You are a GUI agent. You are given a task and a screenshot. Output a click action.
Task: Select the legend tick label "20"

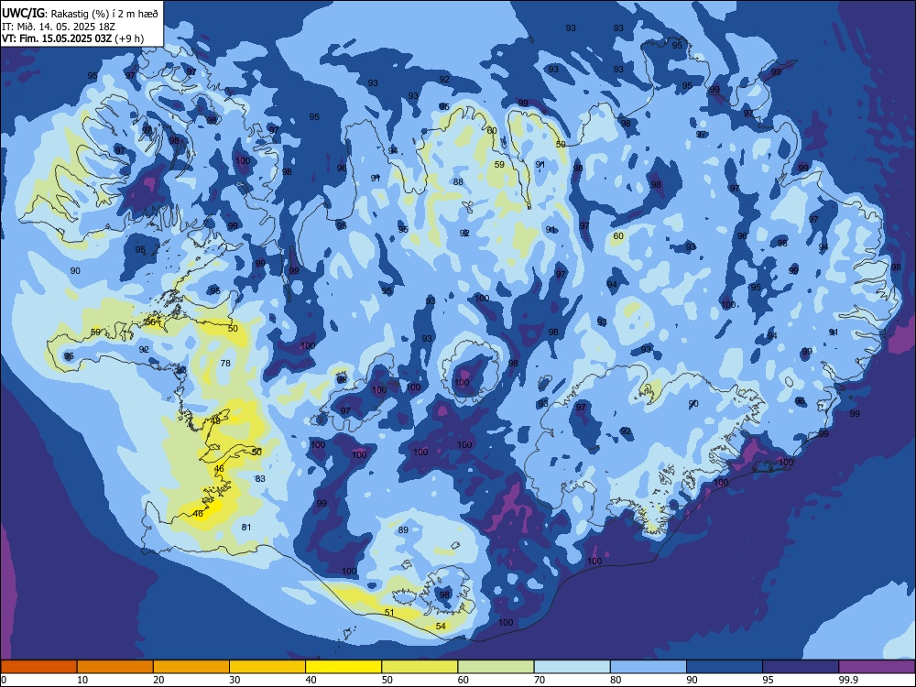[x=158, y=680]
